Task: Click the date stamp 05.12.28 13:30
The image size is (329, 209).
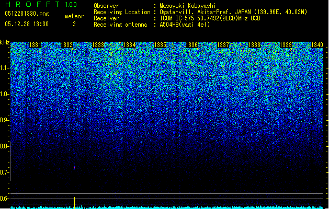Action: point(27,24)
